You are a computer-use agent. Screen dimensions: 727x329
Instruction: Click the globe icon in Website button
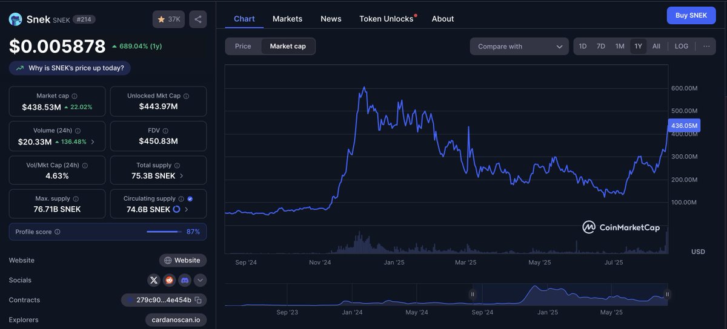(168, 260)
